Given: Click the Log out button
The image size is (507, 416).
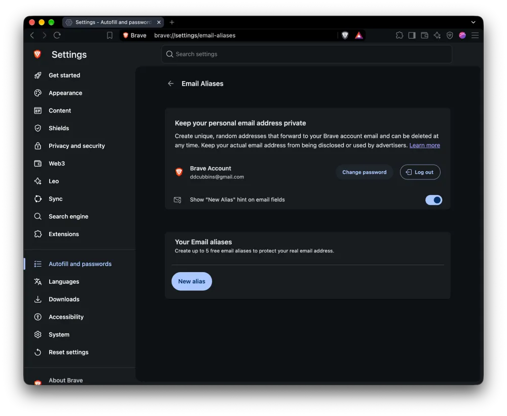Looking at the screenshot, I should [x=420, y=172].
